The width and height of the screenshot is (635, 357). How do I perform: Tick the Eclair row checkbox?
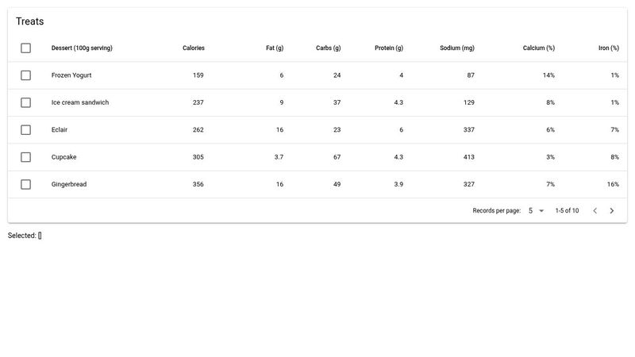pyautogui.click(x=26, y=130)
